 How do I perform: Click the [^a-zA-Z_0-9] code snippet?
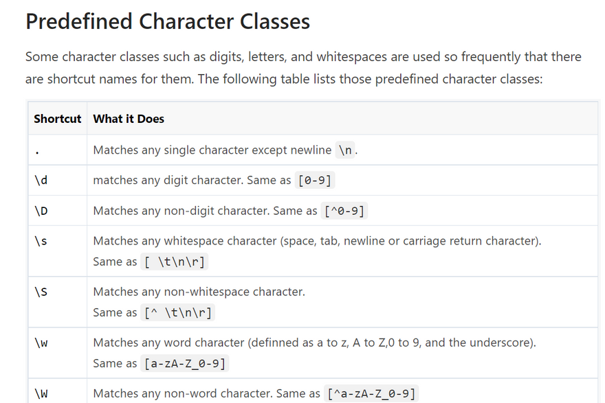tap(372, 393)
